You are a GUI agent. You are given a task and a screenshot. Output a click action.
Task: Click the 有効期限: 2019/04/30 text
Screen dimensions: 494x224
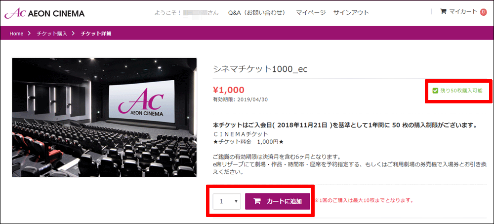(x=241, y=99)
